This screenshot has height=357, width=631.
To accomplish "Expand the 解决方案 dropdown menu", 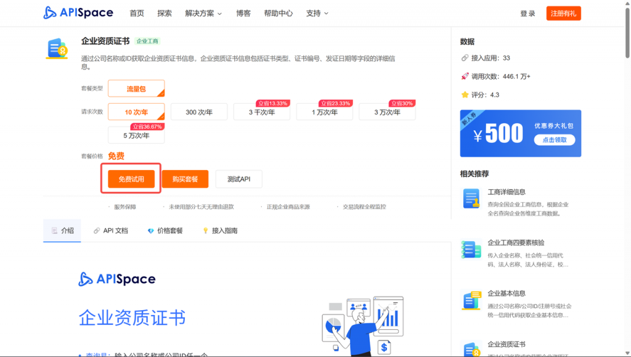I will pyautogui.click(x=203, y=14).
